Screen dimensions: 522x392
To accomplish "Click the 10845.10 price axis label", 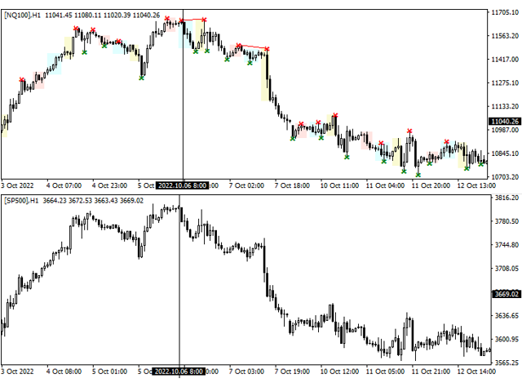I will [505, 154].
